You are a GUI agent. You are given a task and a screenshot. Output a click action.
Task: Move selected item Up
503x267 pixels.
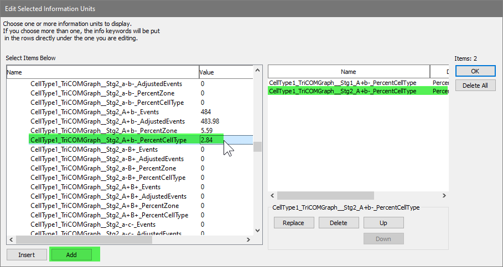[x=383, y=223]
